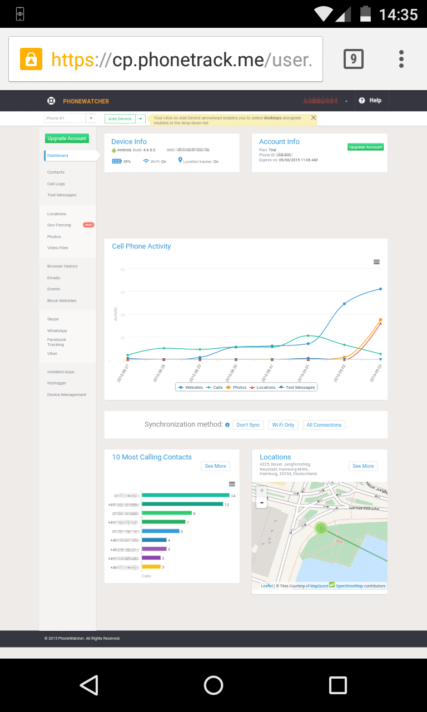Tap Android Home navigation button
The width and height of the screenshot is (427, 712).
tap(213, 685)
